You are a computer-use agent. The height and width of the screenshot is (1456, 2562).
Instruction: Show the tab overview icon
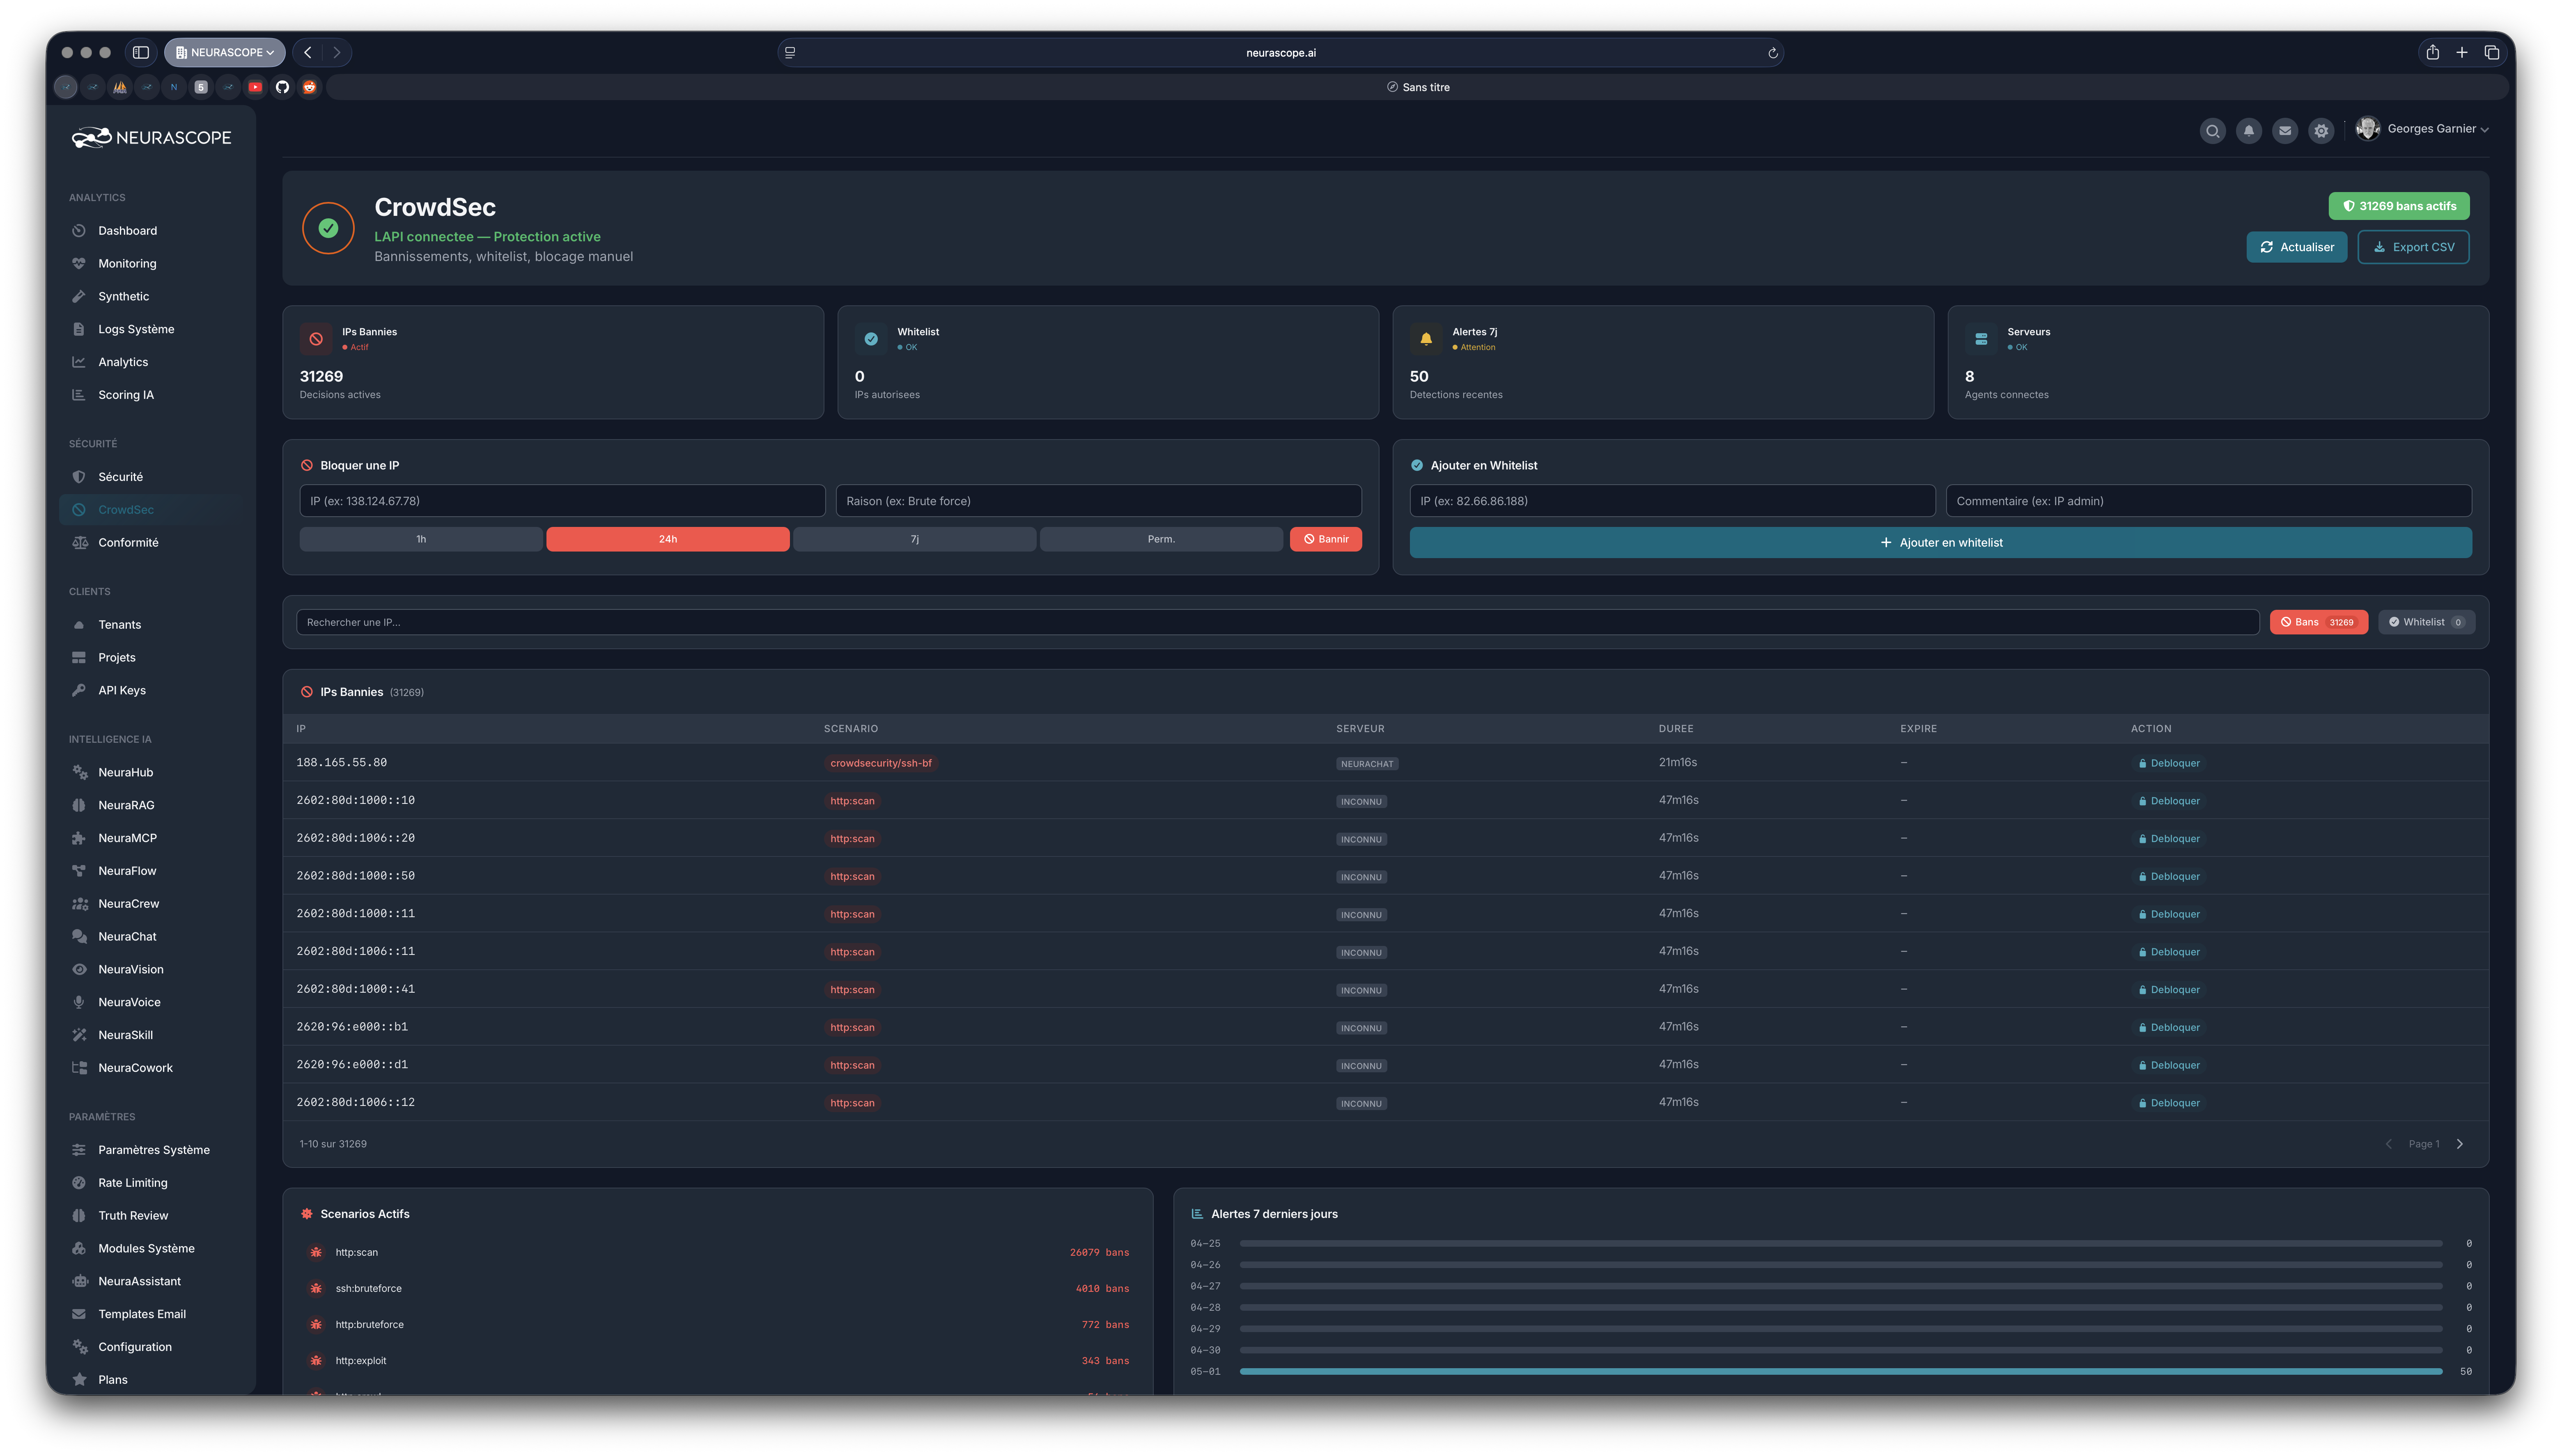[x=2492, y=52]
